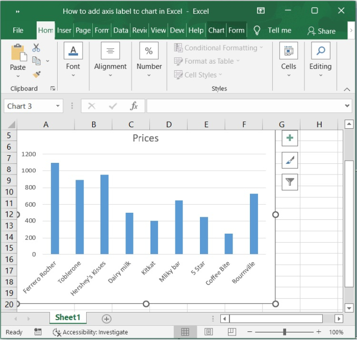Click the 100% zoom level
The image size is (357, 340).
336,332
